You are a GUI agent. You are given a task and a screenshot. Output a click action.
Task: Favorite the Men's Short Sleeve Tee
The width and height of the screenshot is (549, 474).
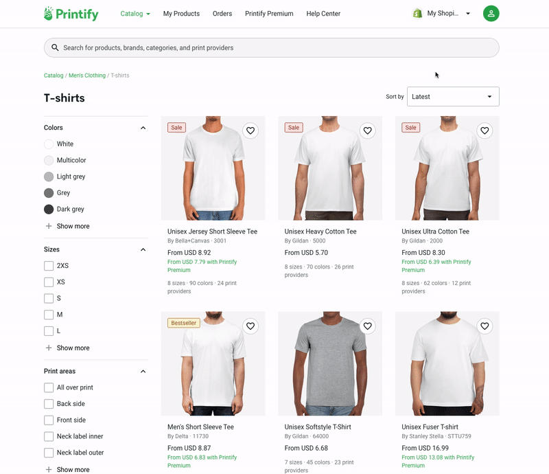[250, 326]
